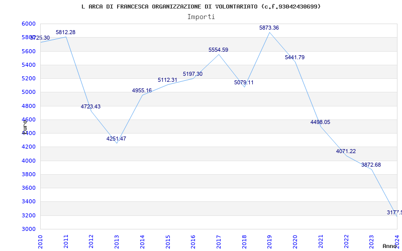Select the data label 3872.68
This screenshot has height=251, width=402.
click(x=371, y=165)
